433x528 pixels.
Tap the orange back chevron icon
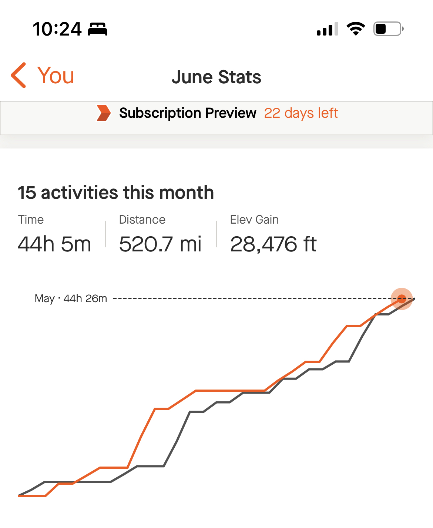(x=19, y=75)
